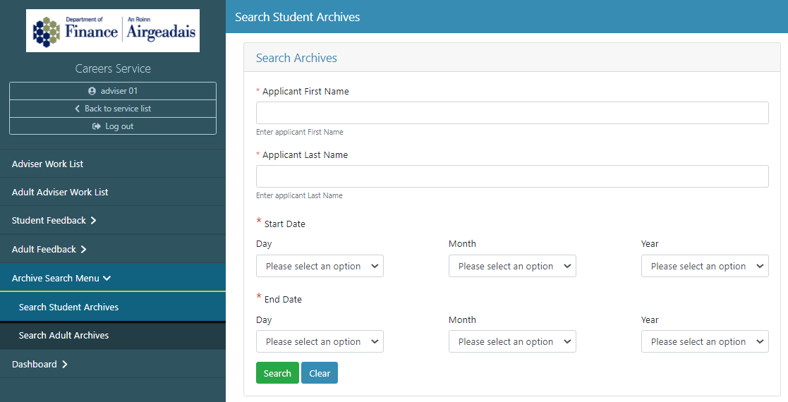The height and width of the screenshot is (402, 788).
Task: Select Search Adult Archives menu item
Action: (113, 335)
